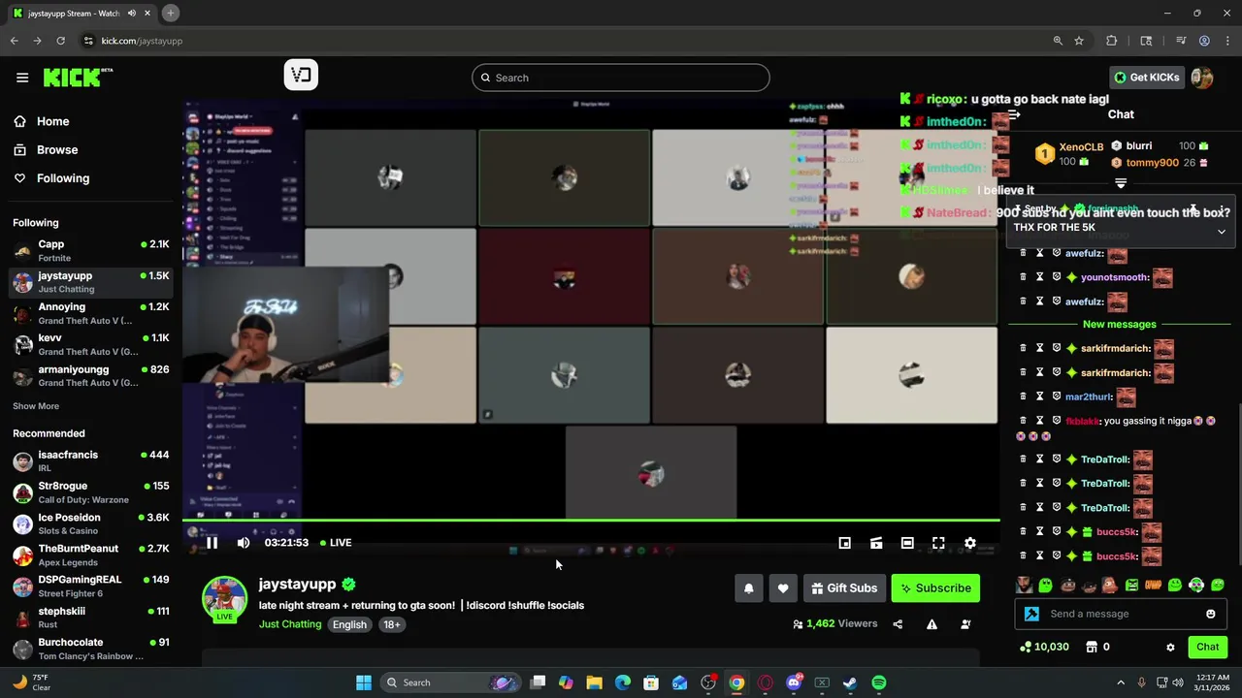Open chat settings gear

pyautogui.click(x=1170, y=647)
